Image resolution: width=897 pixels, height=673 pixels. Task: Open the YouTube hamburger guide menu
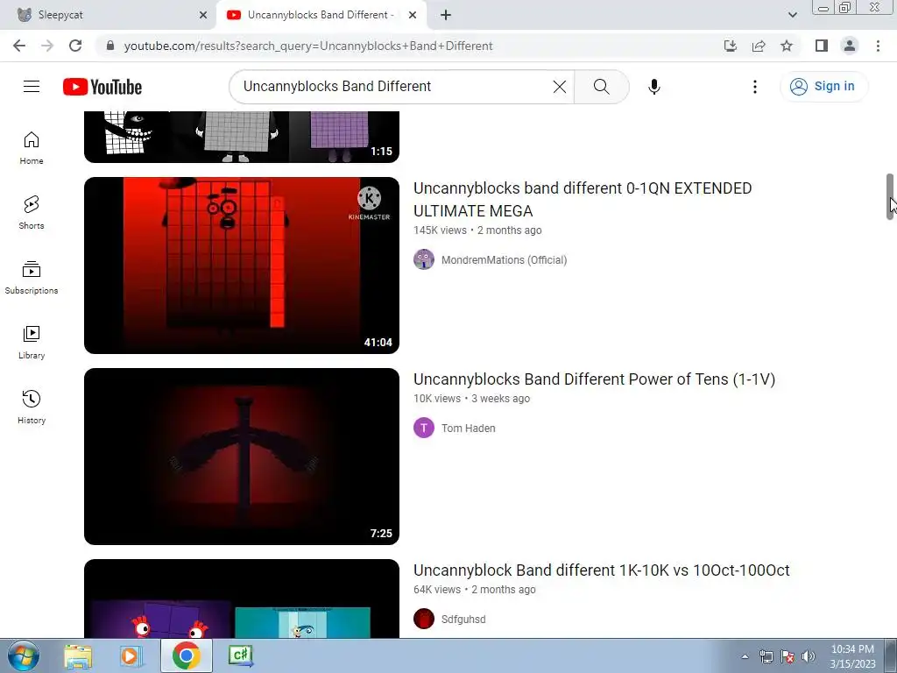tap(32, 87)
